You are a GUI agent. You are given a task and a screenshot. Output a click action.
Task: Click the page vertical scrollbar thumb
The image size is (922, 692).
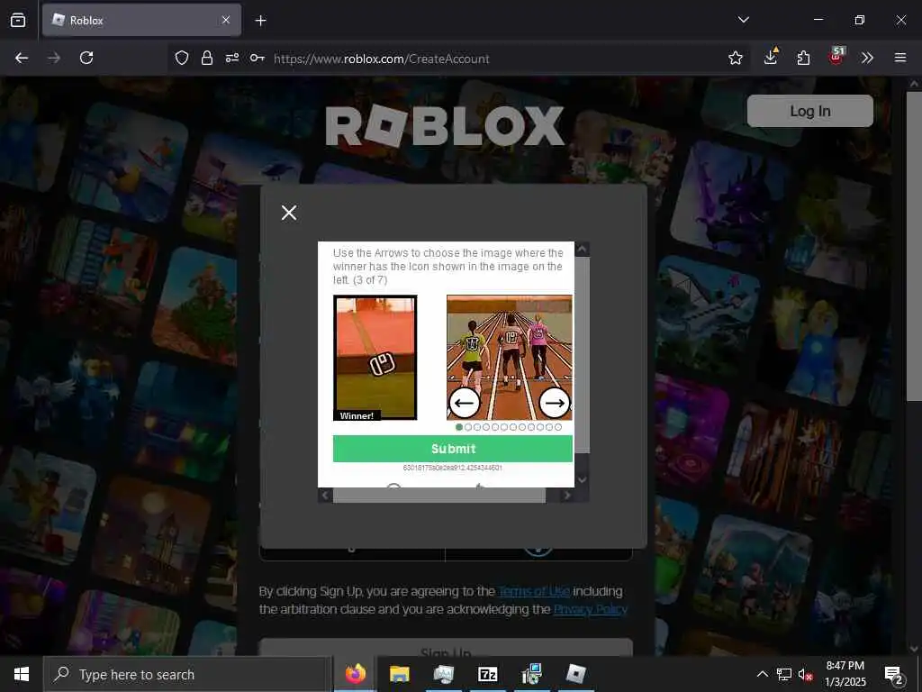[x=914, y=246]
